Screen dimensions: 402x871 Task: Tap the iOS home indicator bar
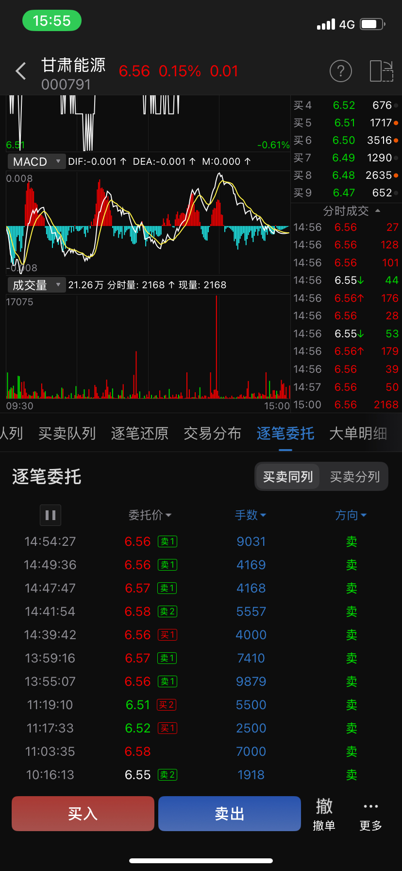pyautogui.click(x=201, y=861)
